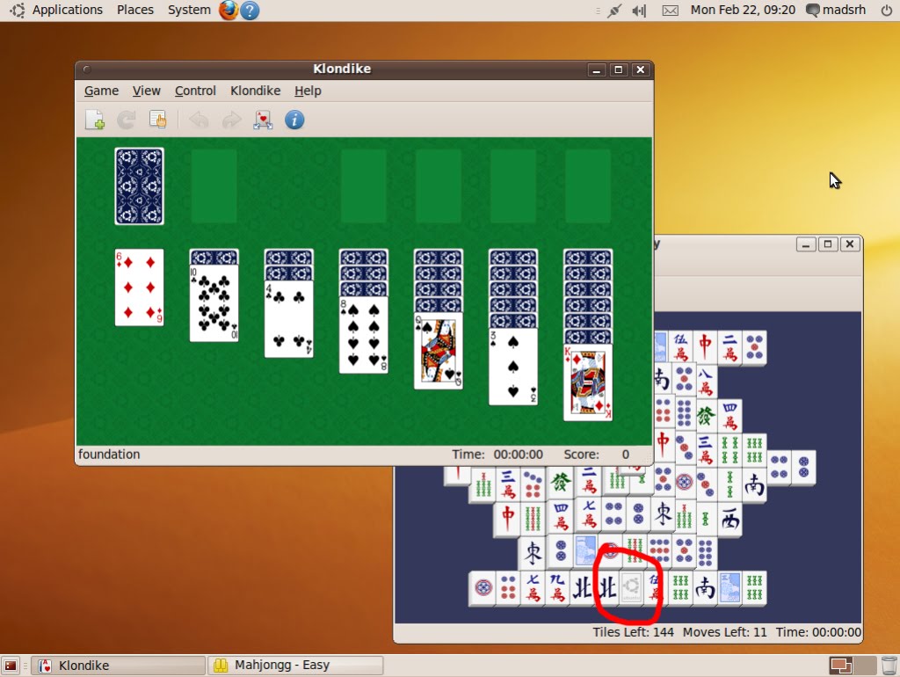Click the deal cards toolbar icon
The width and height of the screenshot is (900, 677).
pyautogui.click(x=263, y=120)
